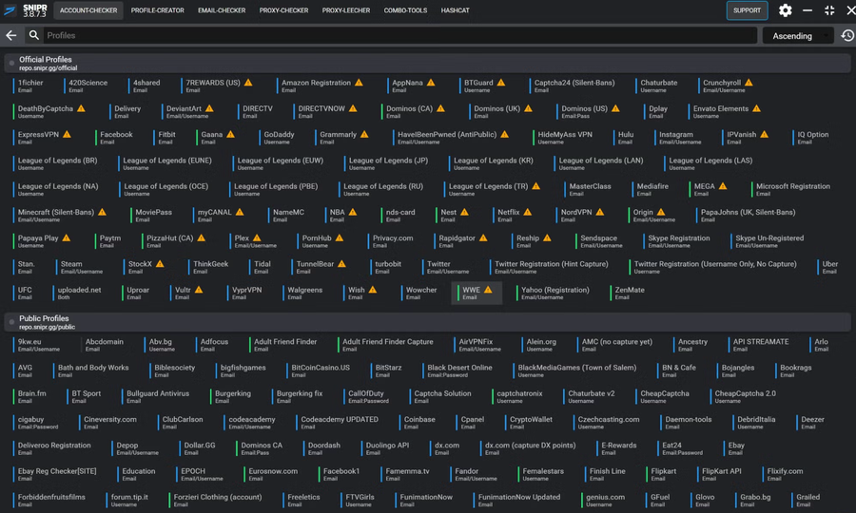Viewport: 856px width, 513px height.
Task: Select the 1fichier profile
Action: (29, 85)
